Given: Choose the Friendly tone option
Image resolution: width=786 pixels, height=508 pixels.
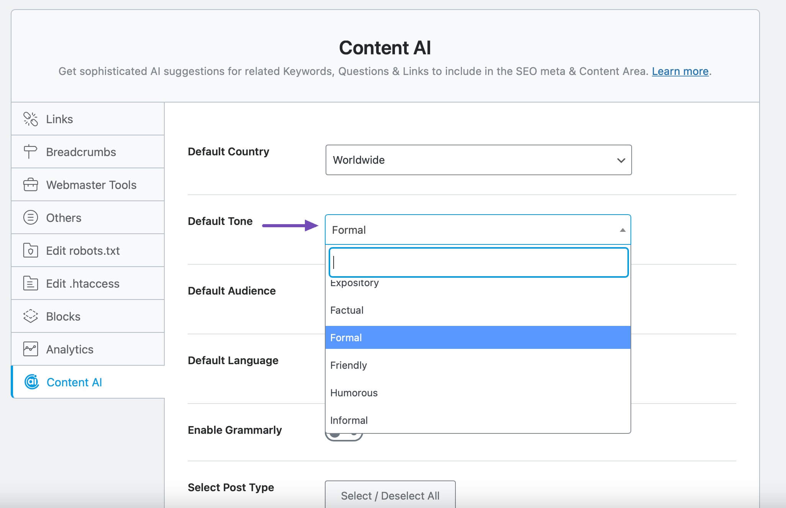Looking at the screenshot, I should [478, 365].
